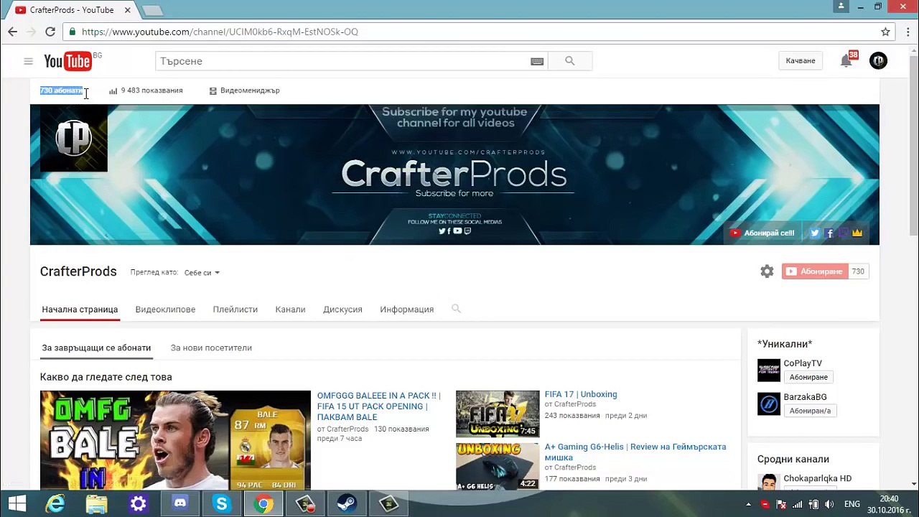Click the red 'Абониране' subscribe button
Viewport: 919px width, 517px height.
[x=815, y=271]
